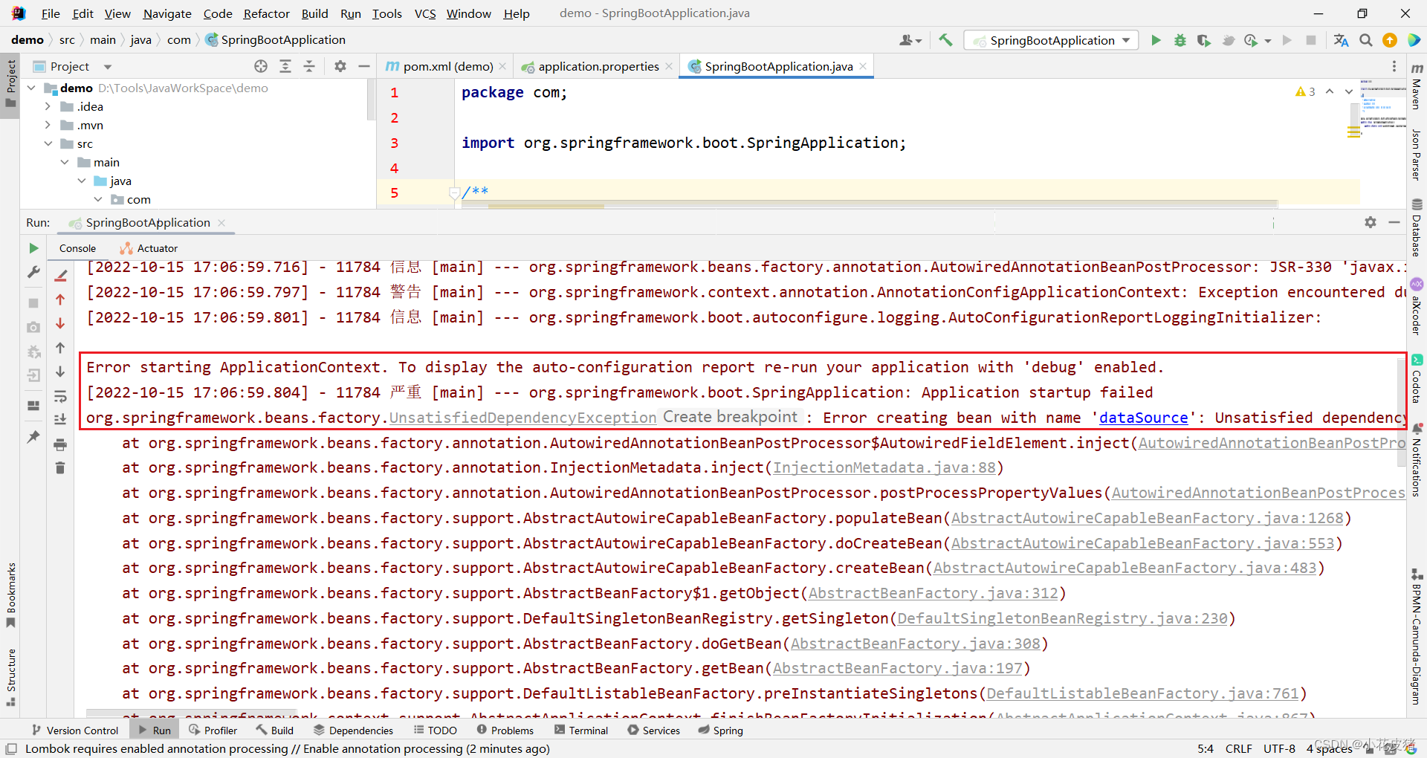The height and width of the screenshot is (758, 1427).
Task: Open Project panel settings gear
Action: point(340,66)
